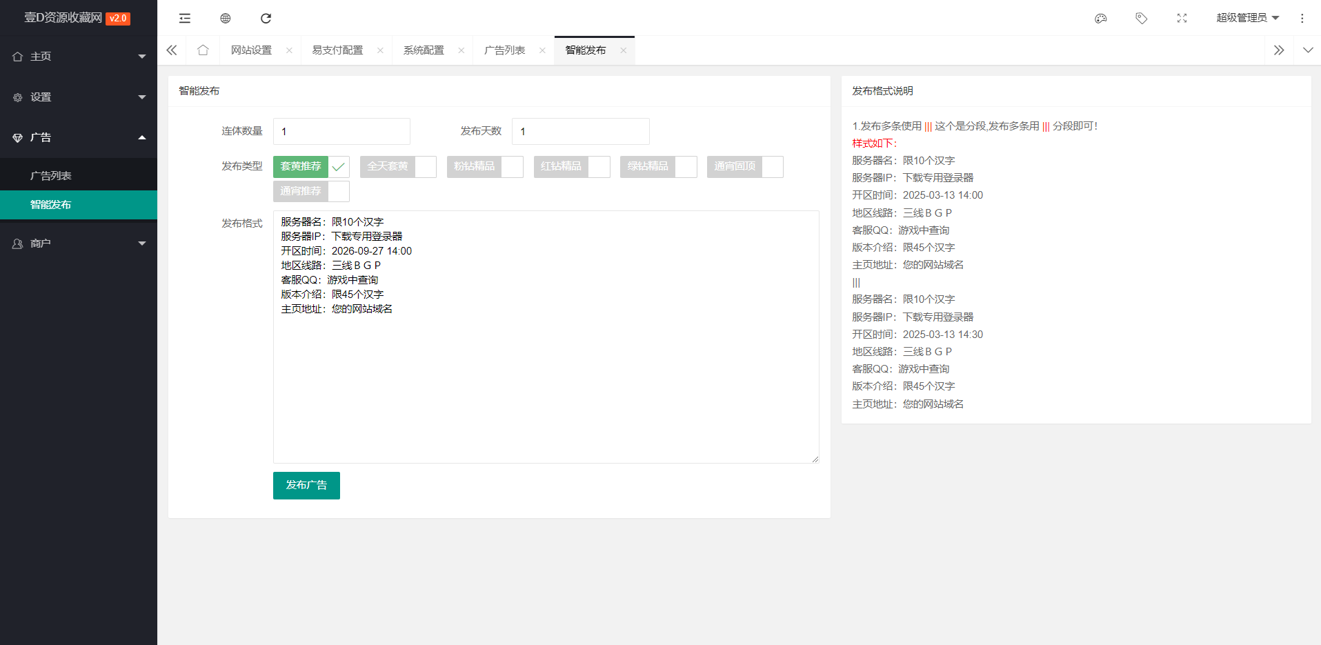Open the website globe icon
1321x645 pixels.
pyautogui.click(x=225, y=18)
